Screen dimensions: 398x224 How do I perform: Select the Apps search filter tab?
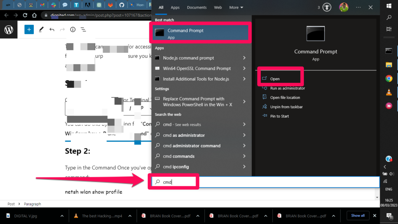[x=175, y=7]
